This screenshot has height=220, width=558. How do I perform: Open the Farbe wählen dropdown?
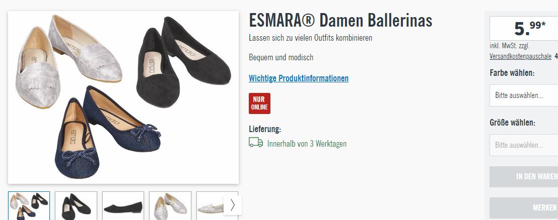(524, 95)
